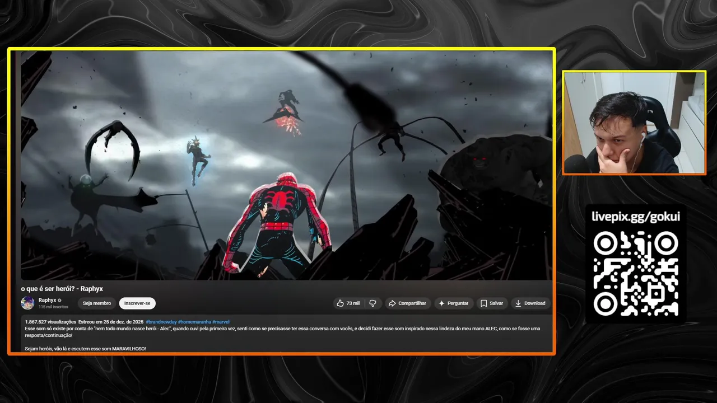Click the streamer webcam feed
Image resolution: width=717 pixels, height=403 pixels.
pos(634,123)
